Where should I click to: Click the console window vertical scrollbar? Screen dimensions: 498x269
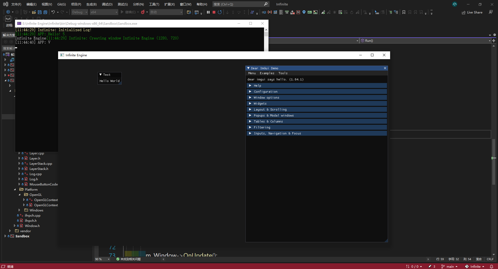tap(266, 39)
